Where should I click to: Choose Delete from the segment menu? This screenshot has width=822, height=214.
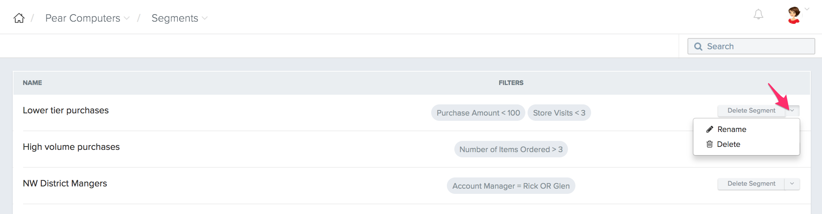tap(728, 144)
